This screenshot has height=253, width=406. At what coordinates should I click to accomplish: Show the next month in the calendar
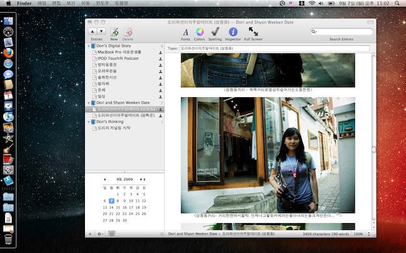144,179
